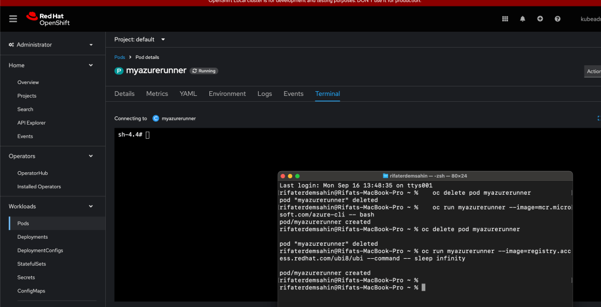Viewport: 601px width, 307px height.
Task: Open Deployments in the sidebar
Action: pyautogui.click(x=32, y=237)
